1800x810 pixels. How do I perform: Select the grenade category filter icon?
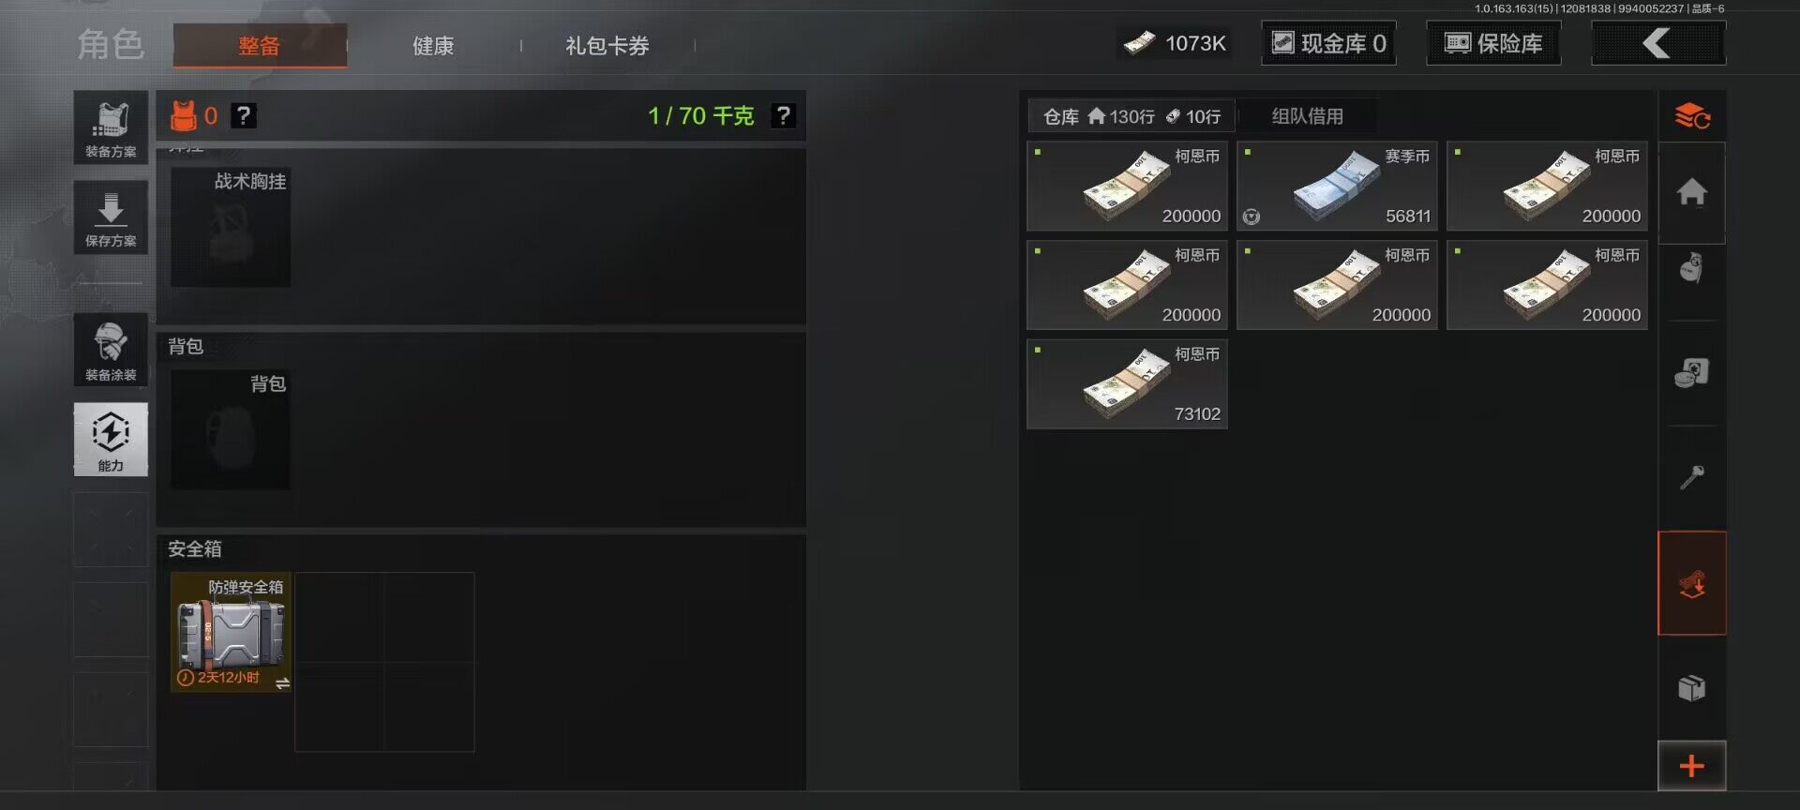coord(1692,269)
